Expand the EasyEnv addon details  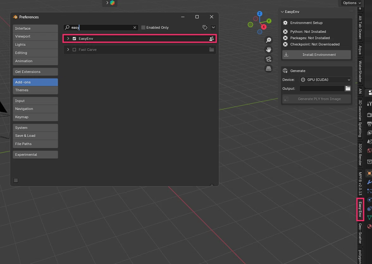click(x=68, y=39)
